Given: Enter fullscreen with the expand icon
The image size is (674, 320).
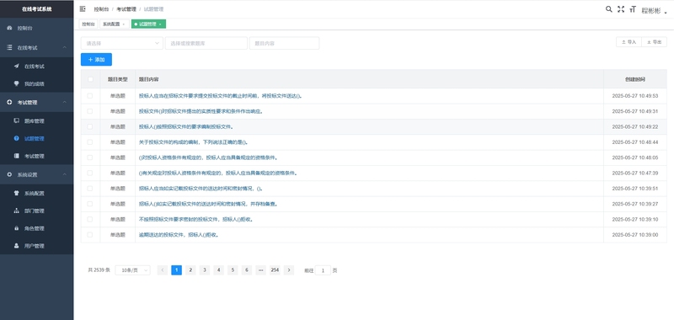Looking at the screenshot, I should pos(621,9).
